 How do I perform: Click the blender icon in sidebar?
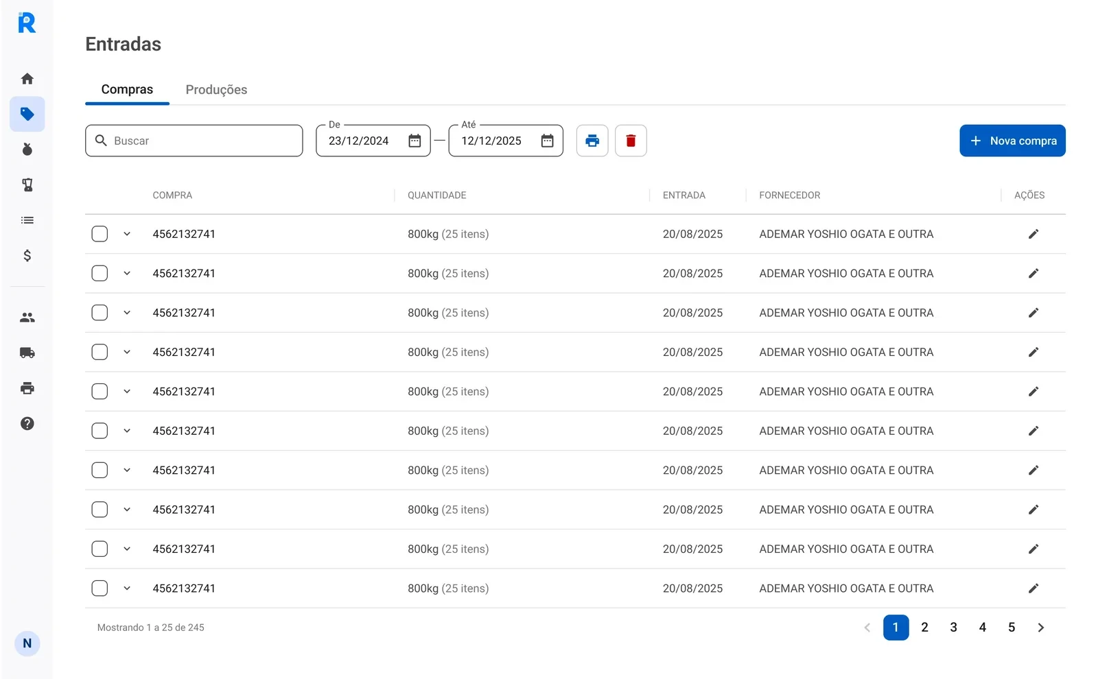click(x=27, y=185)
